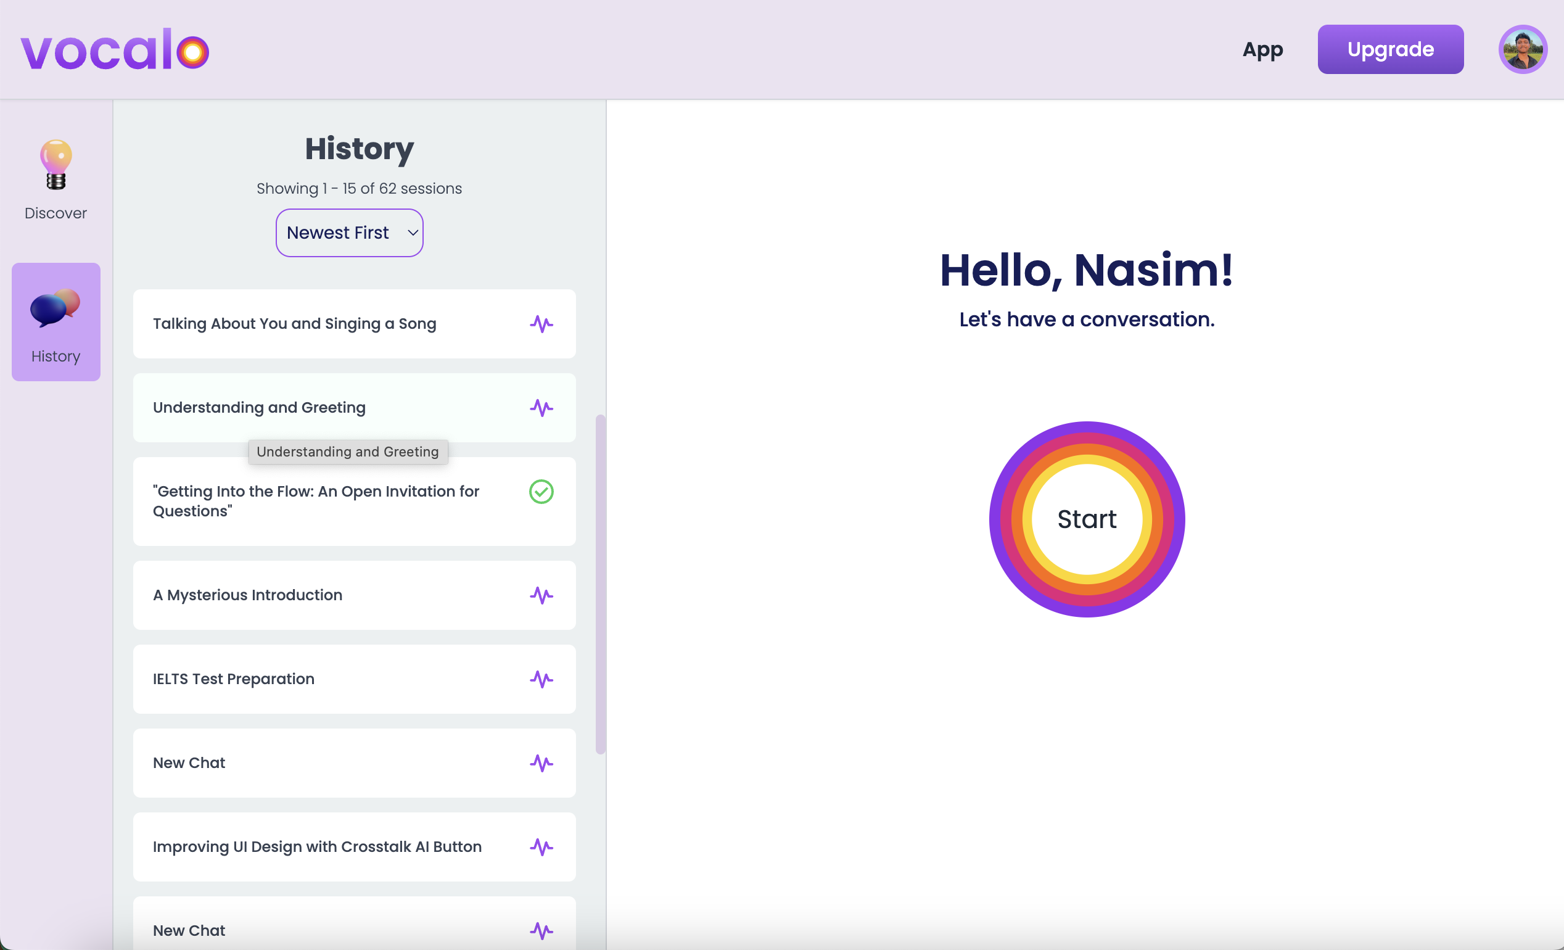This screenshot has width=1564, height=950.
Task: Click waveform icon for A Mysterious Introduction
Action: (x=541, y=596)
